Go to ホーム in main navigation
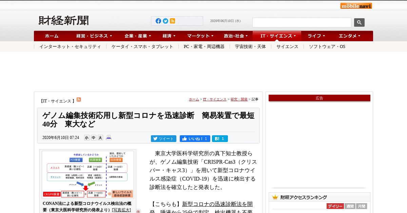This screenshot has height=213, width=407. tap(52, 36)
